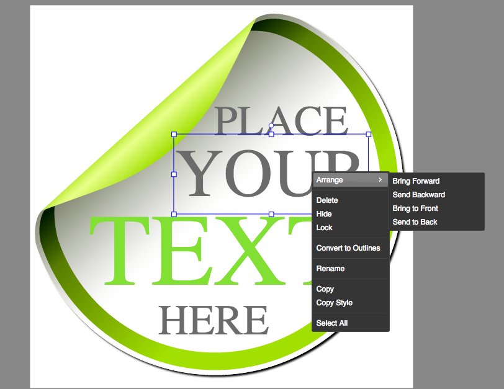
Task: Select Send Backward option
Action: 418,195
